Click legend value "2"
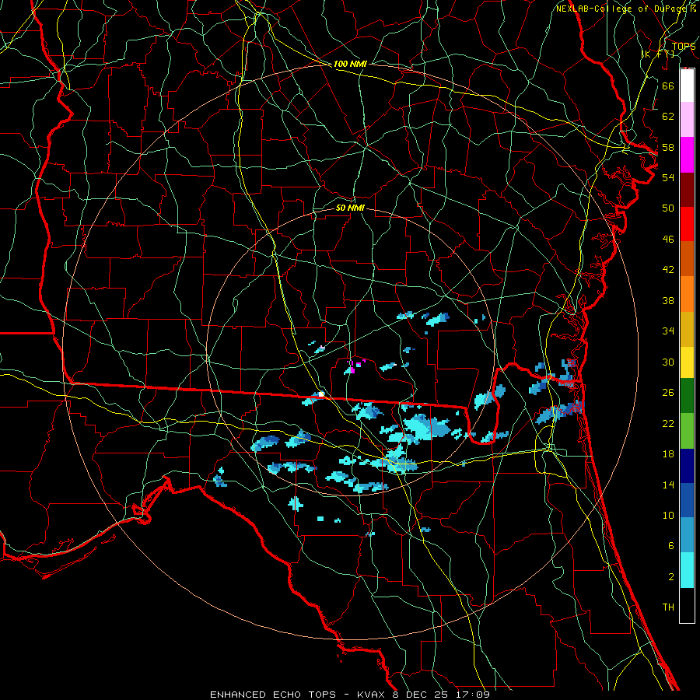 click(670, 576)
